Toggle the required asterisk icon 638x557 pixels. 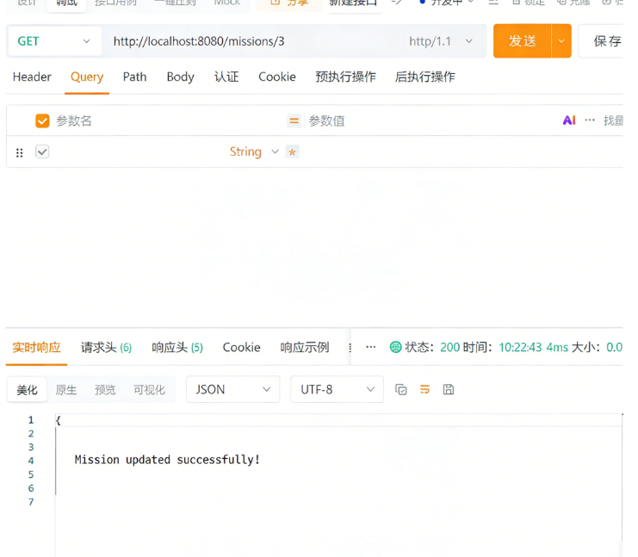point(292,152)
